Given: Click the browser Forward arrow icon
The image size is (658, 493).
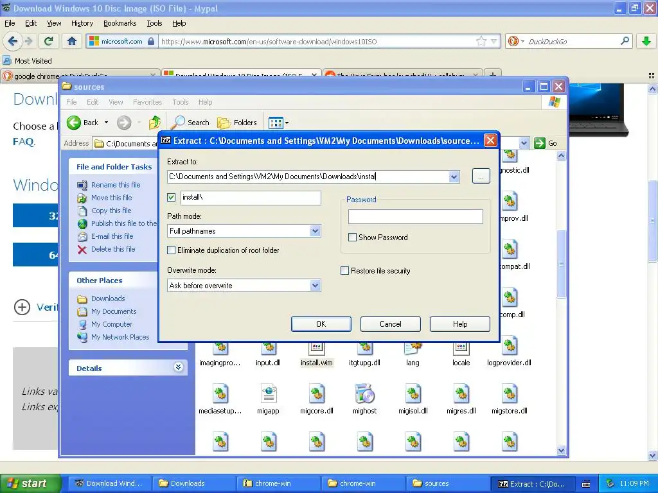Looking at the screenshot, I should tap(28, 41).
